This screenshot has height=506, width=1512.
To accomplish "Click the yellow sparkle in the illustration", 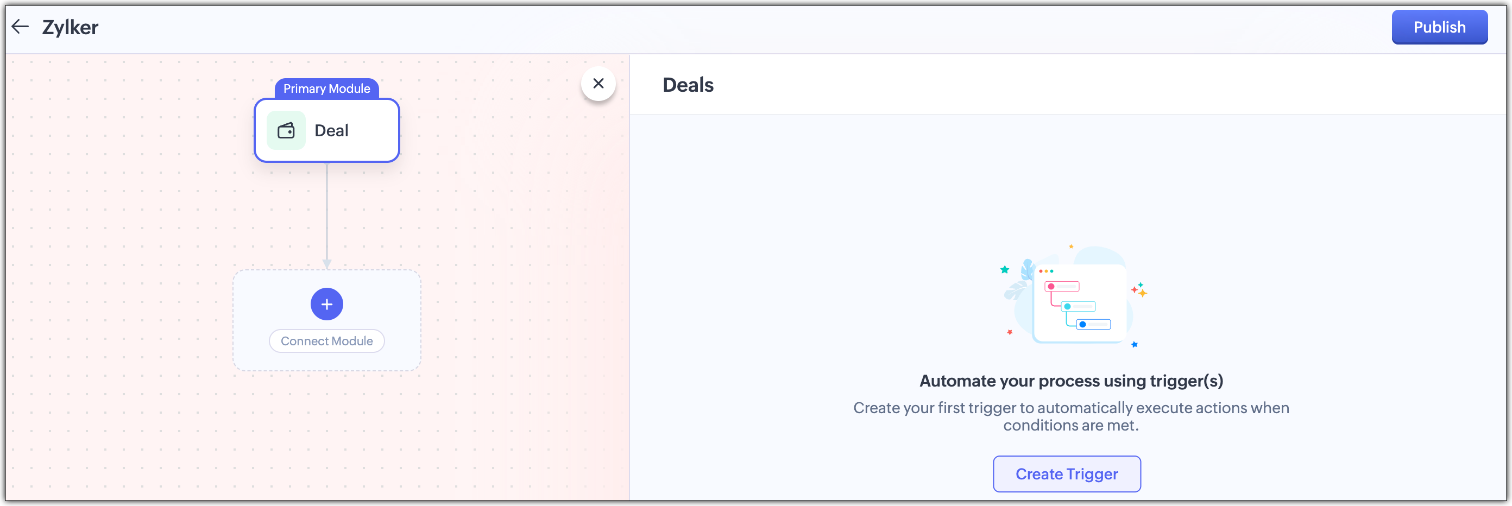I will [1142, 292].
